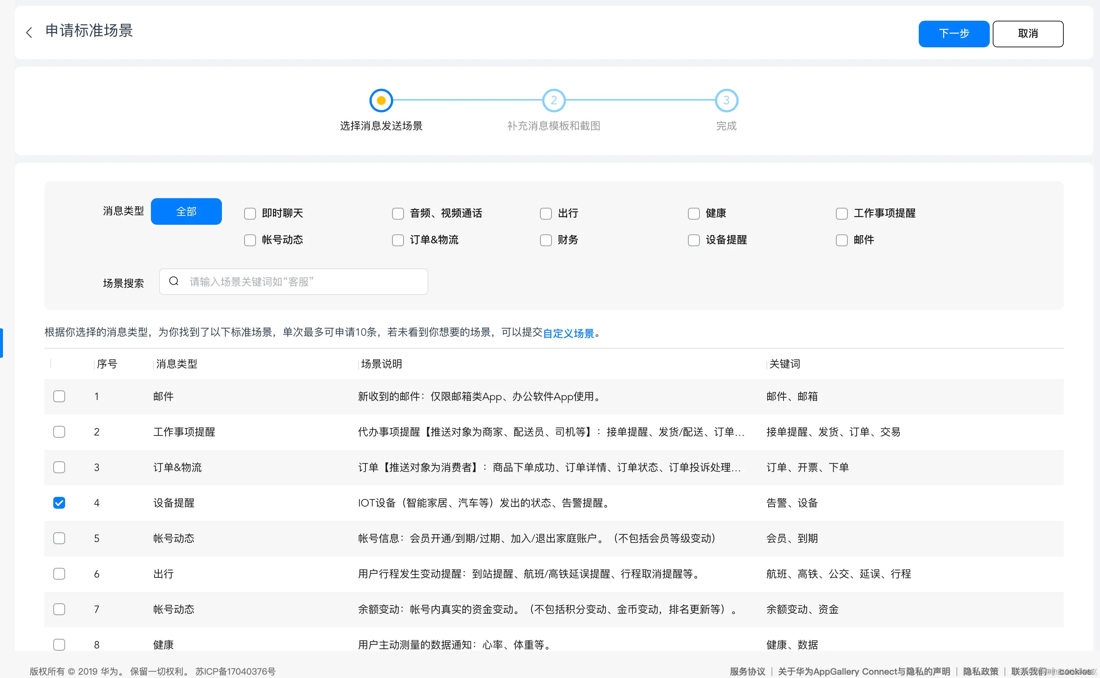The width and height of the screenshot is (1100, 678).
Task: Click the magnifier icon in 场景搜索 box
Action: (x=174, y=281)
